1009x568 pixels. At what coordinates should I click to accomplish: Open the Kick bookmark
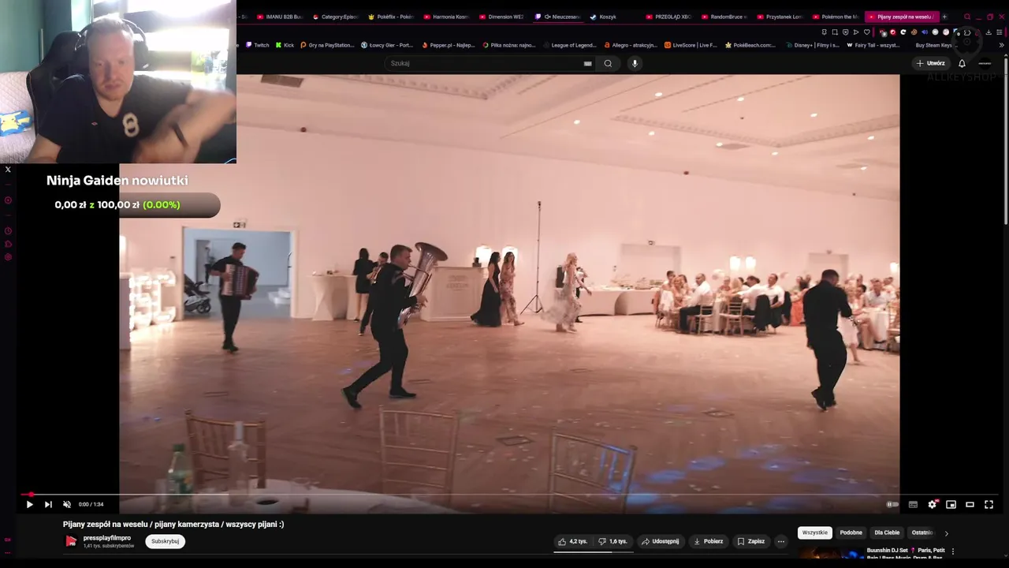point(285,45)
